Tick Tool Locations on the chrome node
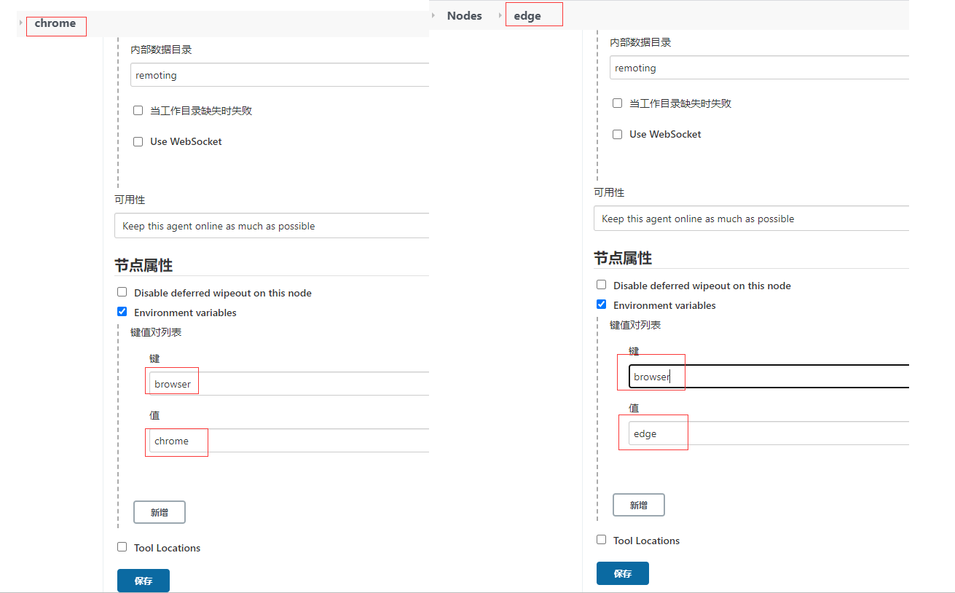This screenshot has width=955, height=593. click(122, 547)
